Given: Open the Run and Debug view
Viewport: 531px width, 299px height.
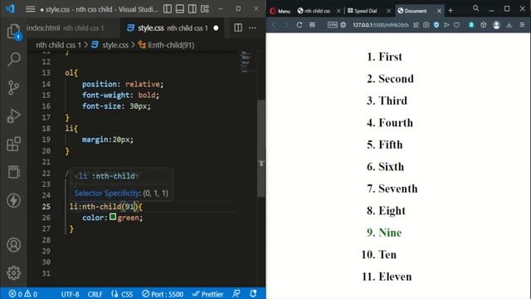Looking at the screenshot, I should point(13,115).
